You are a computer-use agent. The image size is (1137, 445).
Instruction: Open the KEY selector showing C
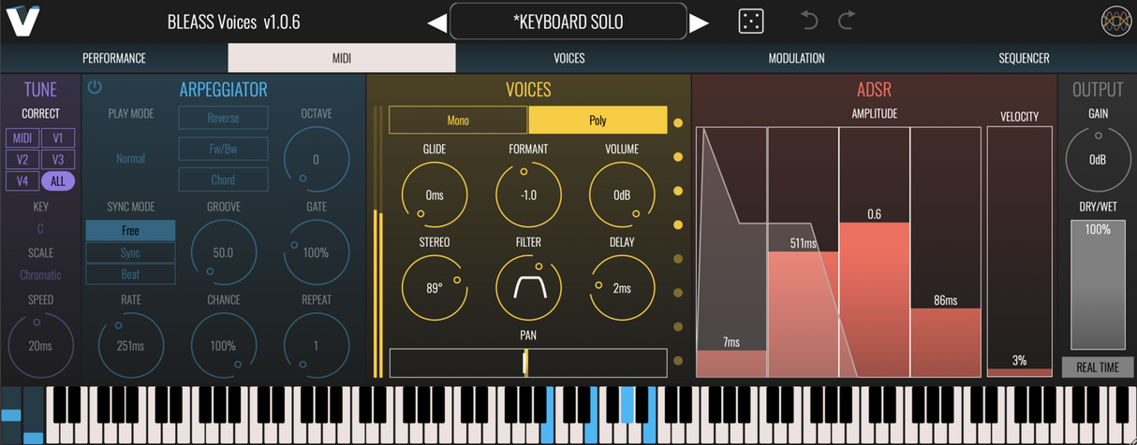point(40,228)
